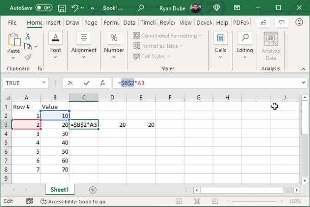Image resolution: width=310 pixels, height=207 pixels.
Task: Open the Data ribbon tab
Action: click(x=129, y=23)
